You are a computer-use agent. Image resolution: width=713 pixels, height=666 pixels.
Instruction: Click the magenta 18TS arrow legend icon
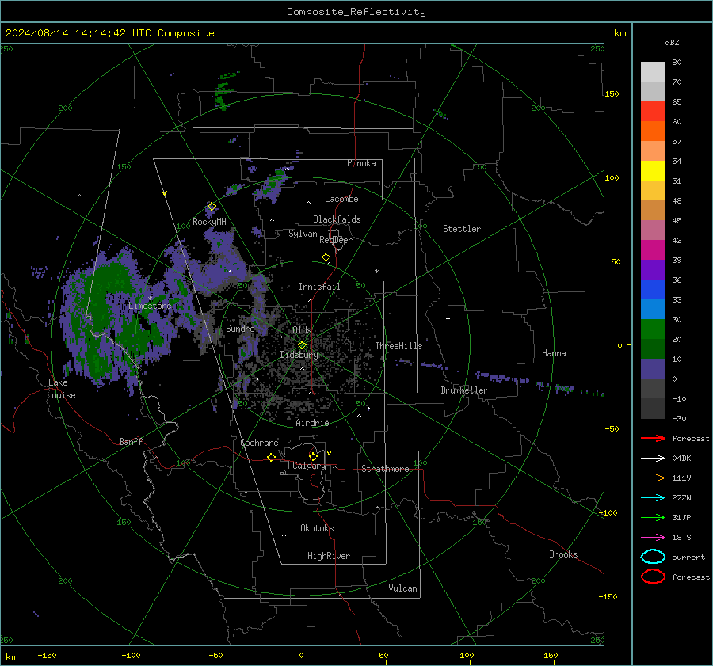coord(653,538)
